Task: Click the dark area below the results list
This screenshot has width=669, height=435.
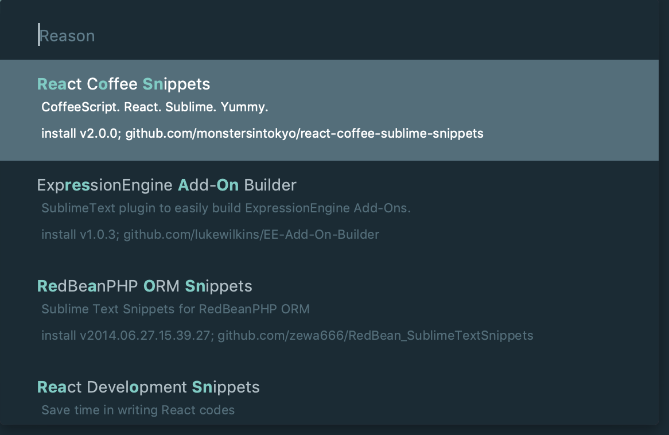Action: 334,431
